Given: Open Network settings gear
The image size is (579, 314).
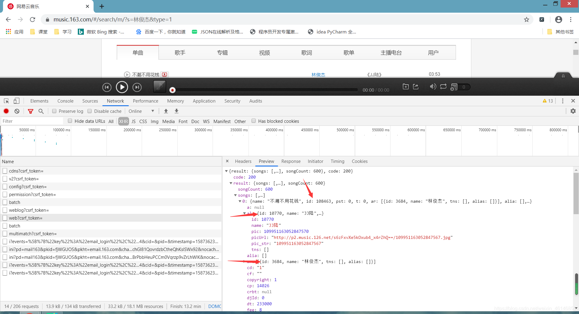Looking at the screenshot, I should [573, 111].
